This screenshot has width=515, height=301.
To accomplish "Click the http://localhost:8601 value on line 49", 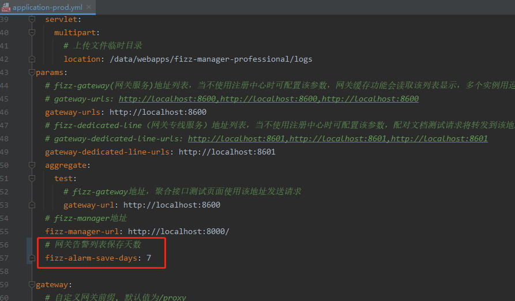I will click(227, 152).
